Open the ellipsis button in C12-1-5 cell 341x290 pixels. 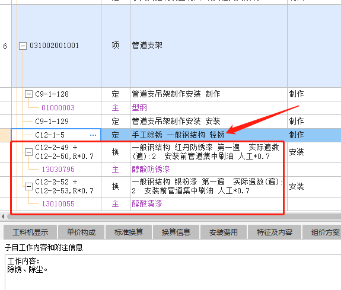tap(93, 135)
